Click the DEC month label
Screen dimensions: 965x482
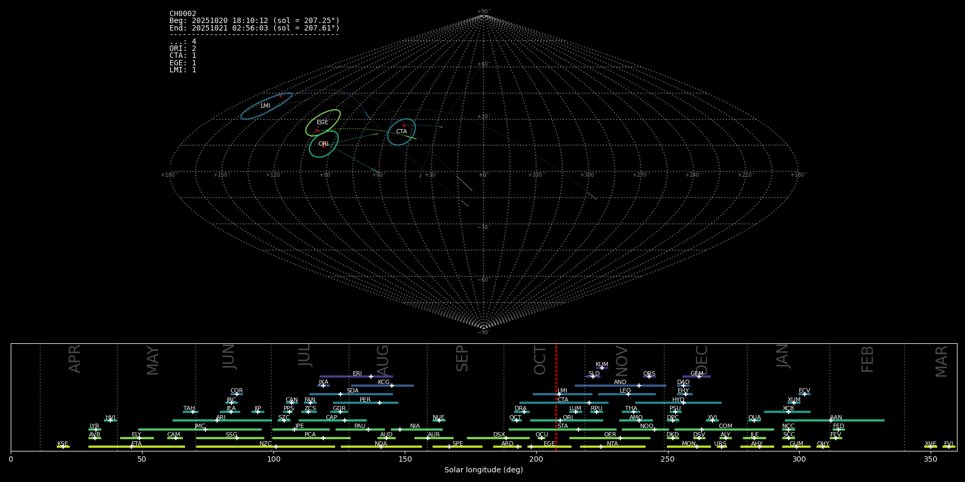click(x=702, y=359)
